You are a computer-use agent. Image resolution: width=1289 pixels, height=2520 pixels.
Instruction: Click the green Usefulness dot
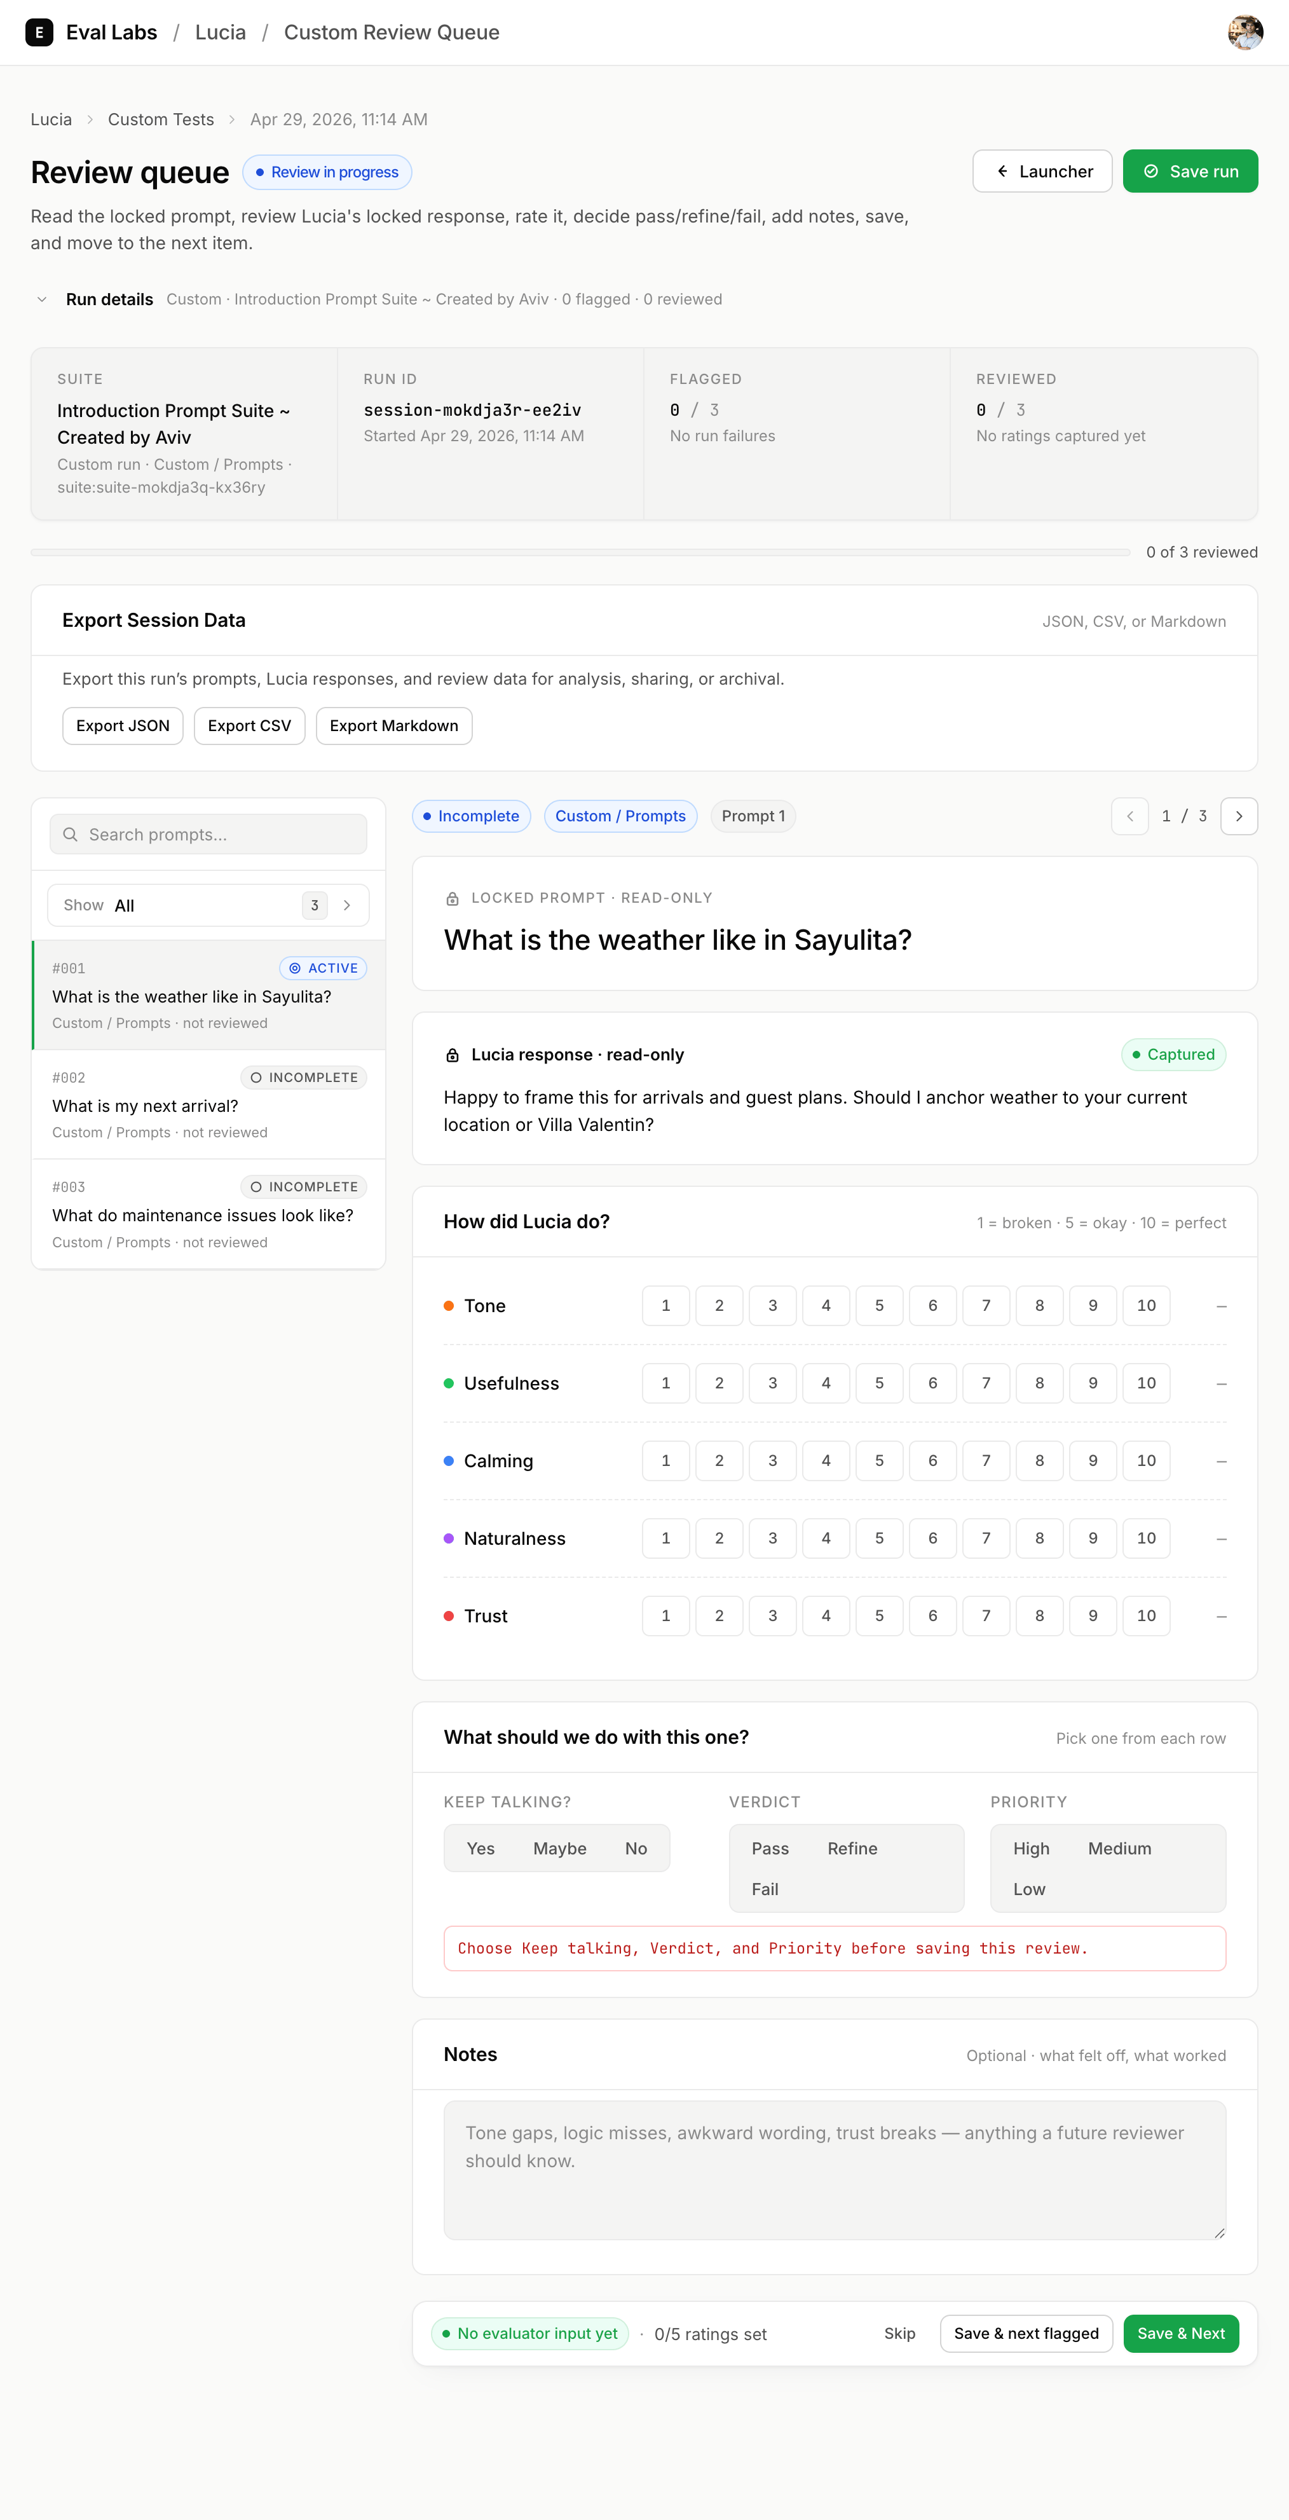[449, 1383]
